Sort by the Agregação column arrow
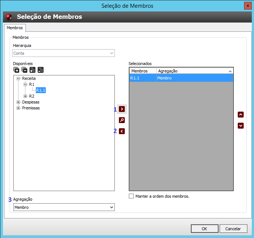254x238 pixels. (230, 71)
